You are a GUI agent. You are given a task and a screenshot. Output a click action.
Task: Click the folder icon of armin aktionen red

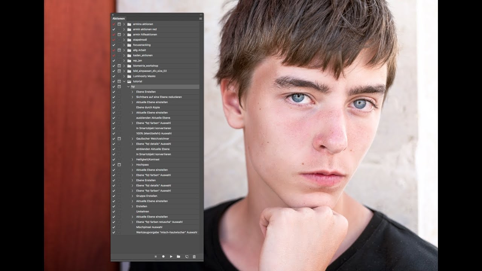[129, 29]
